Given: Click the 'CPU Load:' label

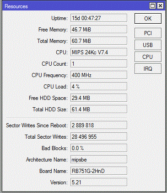Looking at the screenshot, I should click(55, 87).
